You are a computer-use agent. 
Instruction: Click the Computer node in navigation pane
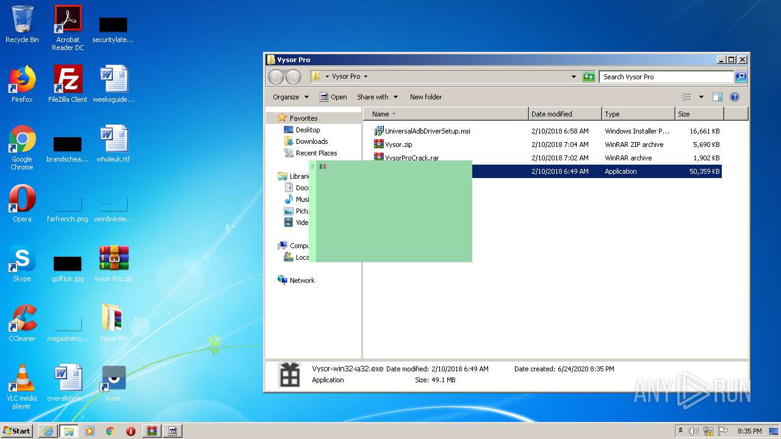pyautogui.click(x=294, y=246)
